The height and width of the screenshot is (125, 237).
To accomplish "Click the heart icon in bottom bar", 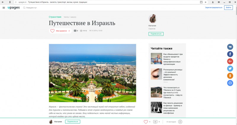I will 146,122.
